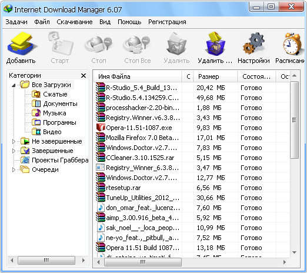This screenshot has width=307, height=273.
Task: Click categories panel scroll left arrow
Action: (12, 261)
